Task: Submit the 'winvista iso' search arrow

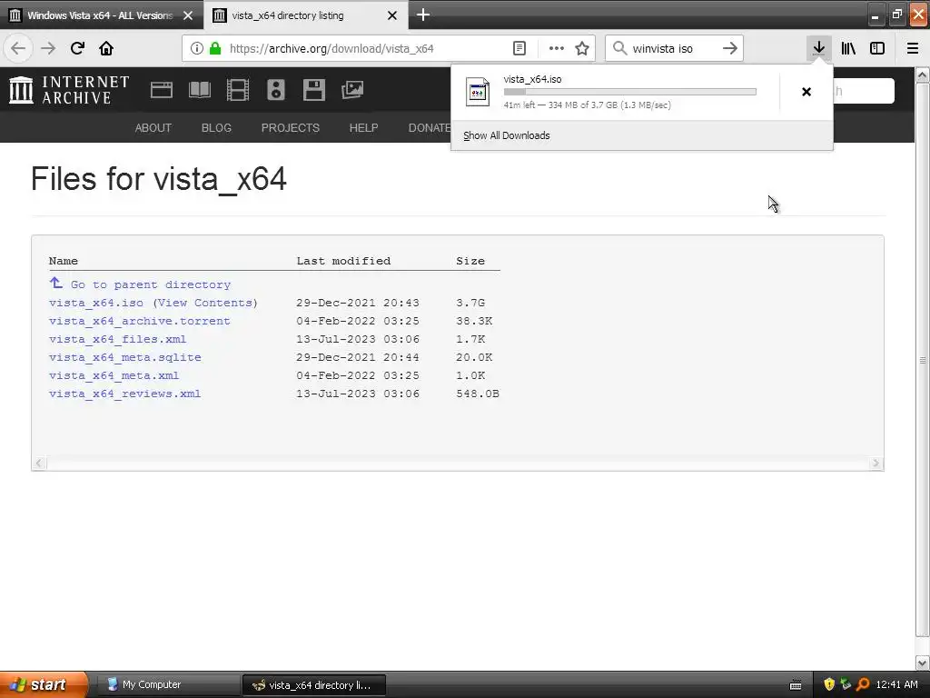Action: 730,48
